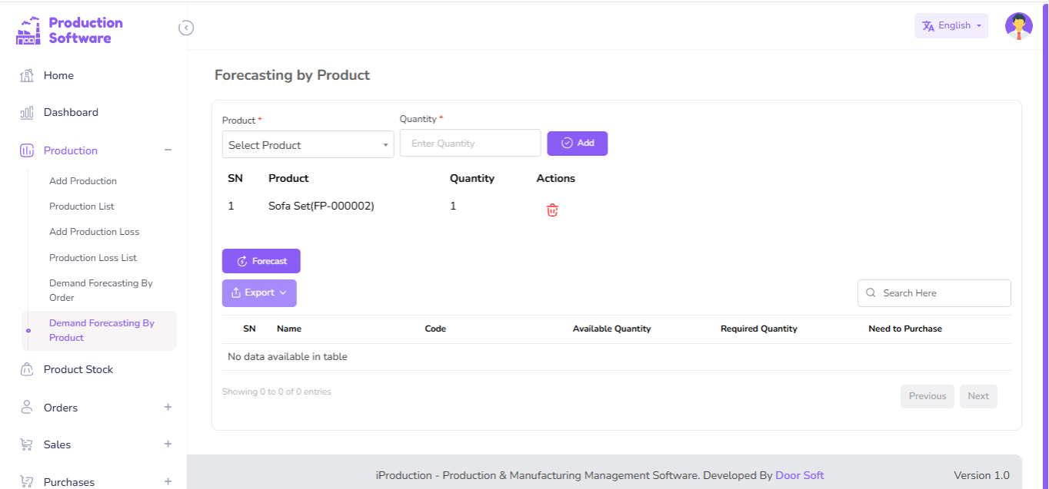Open the Export dropdown button

coord(259,292)
